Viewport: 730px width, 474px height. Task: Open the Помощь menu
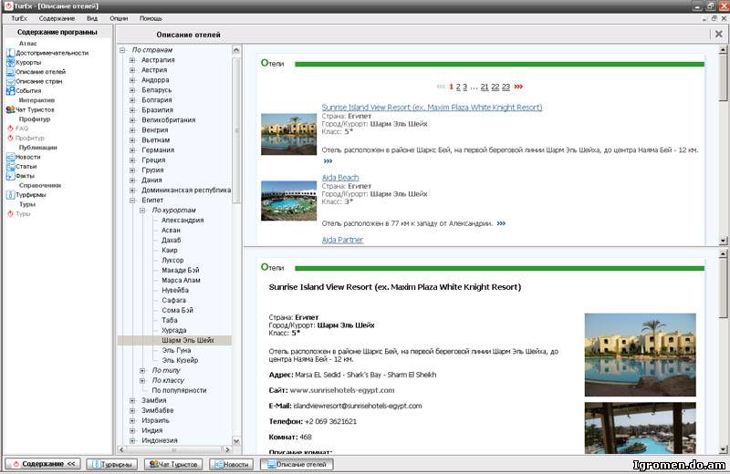[x=151, y=18]
